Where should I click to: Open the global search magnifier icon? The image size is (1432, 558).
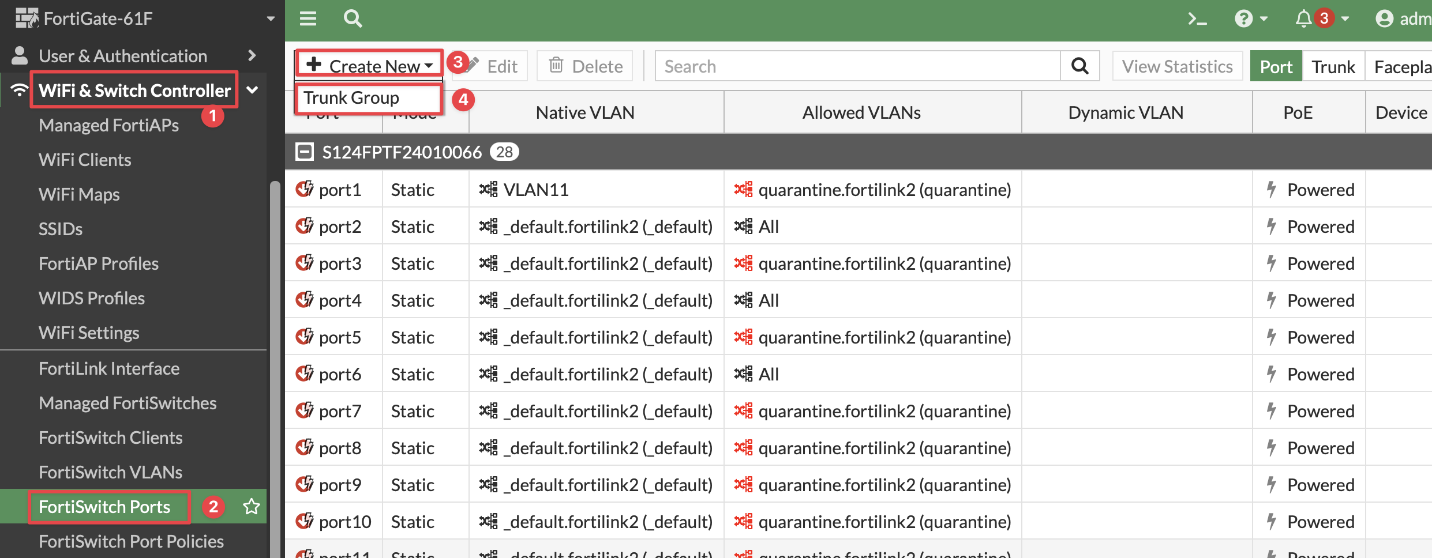[353, 19]
